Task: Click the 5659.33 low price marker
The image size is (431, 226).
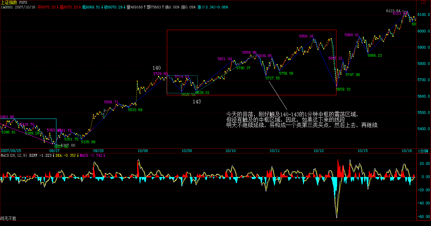Action: click(343, 89)
